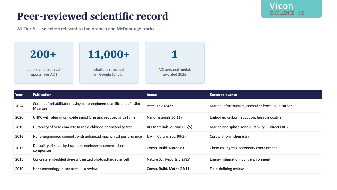The width and height of the screenshot is (337, 190).
Task: Select the subtitle starting "All Tier A"
Action: pyautogui.click(x=86, y=29)
